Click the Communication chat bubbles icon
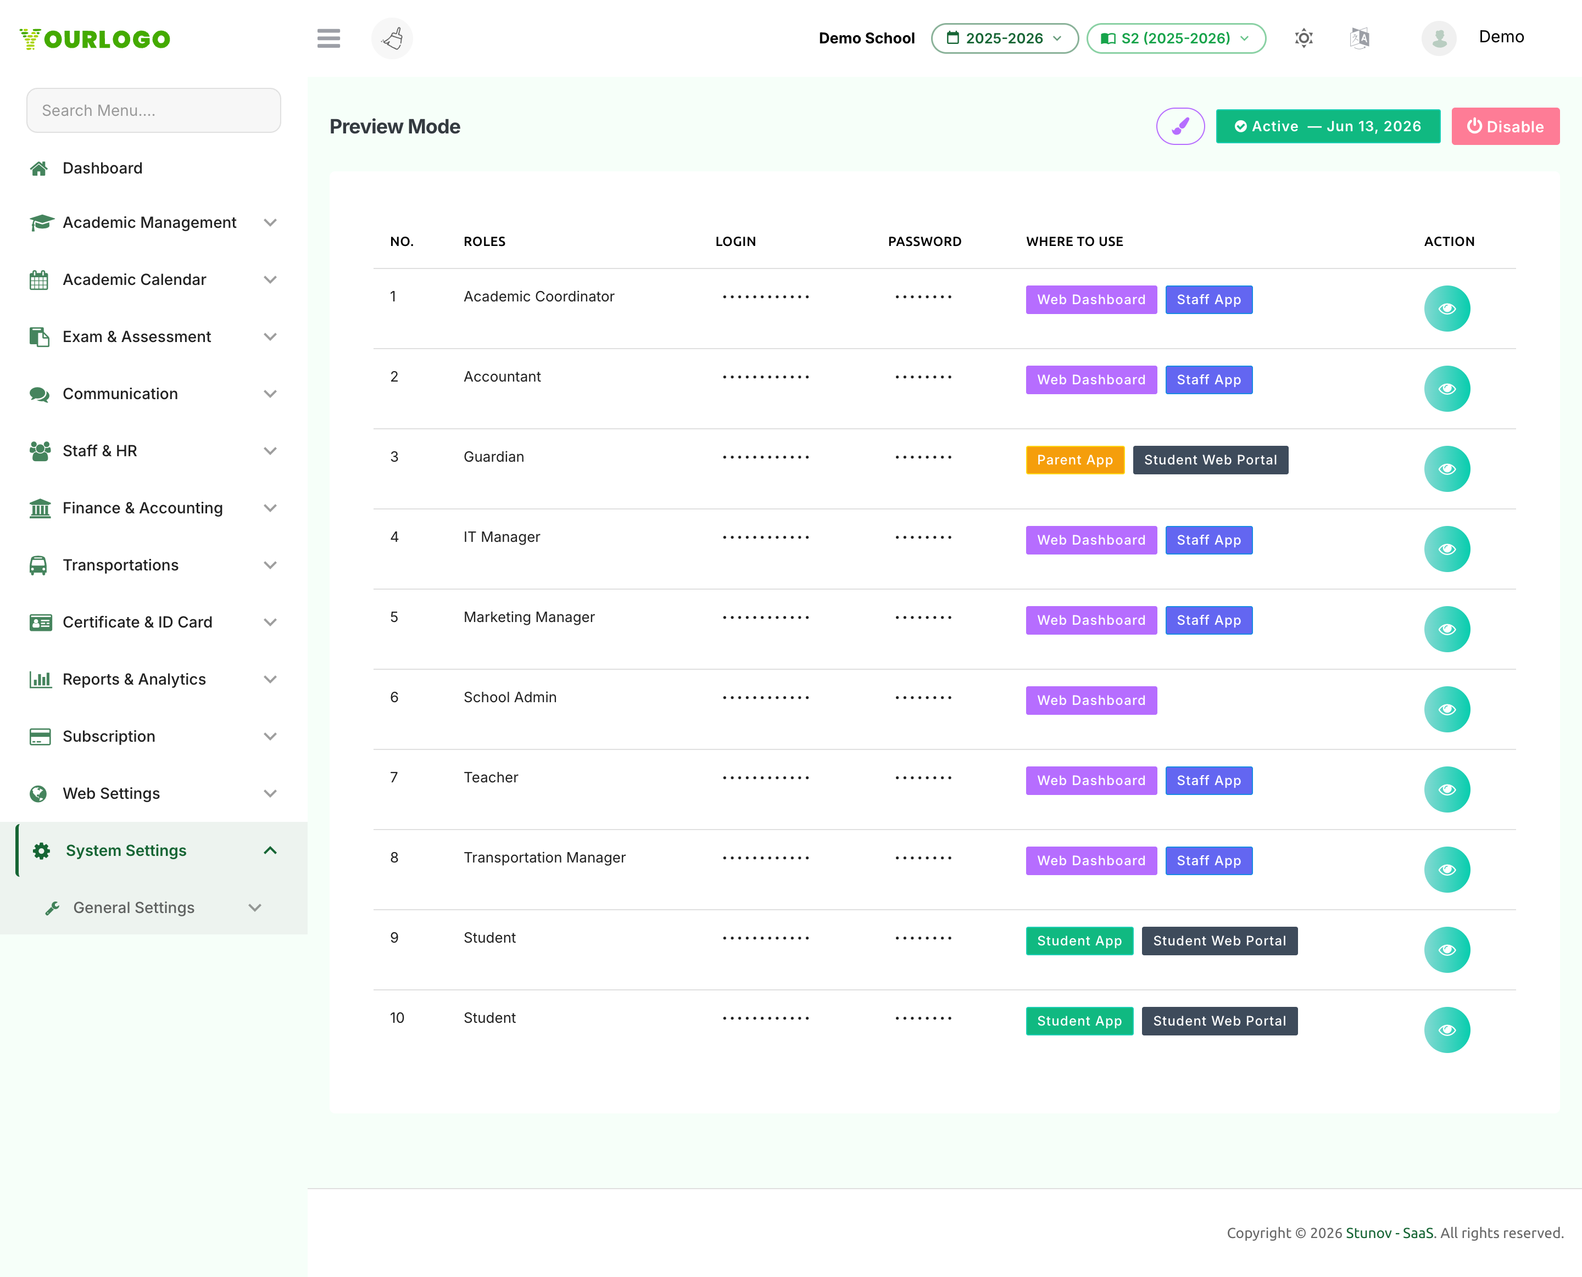Image resolution: width=1582 pixels, height=1277 pixels. (40, 394)
